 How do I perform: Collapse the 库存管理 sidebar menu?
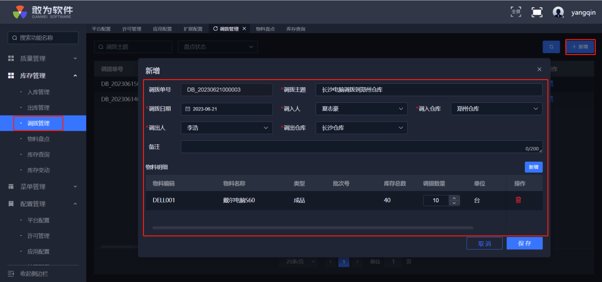click(43, 75)
